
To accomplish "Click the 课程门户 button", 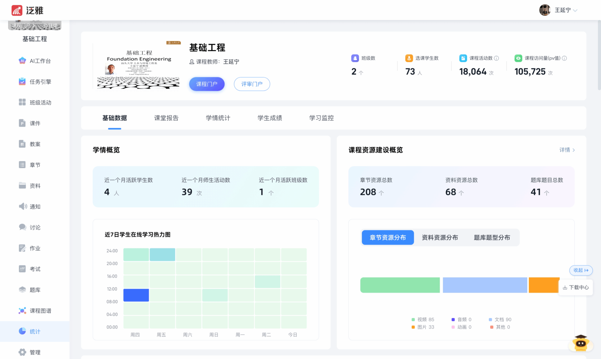I will tap(207, 84).
